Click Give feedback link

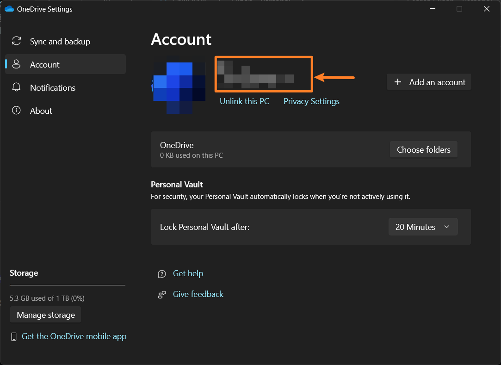click(198, 294)
